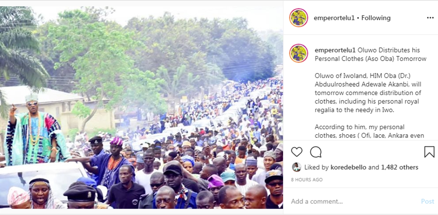
Task: Open koredebello's profile link
Action: (x=348, y=167)
